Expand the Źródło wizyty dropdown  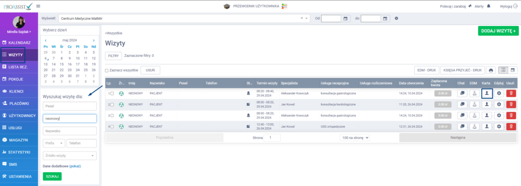(x=70, y=156)
